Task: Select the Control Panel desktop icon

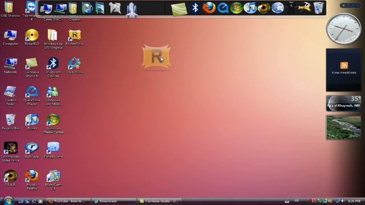Action: click(x=10, y=96)
